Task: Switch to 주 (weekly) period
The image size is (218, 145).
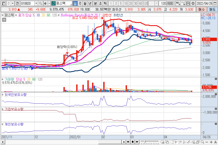Action: 80,3
